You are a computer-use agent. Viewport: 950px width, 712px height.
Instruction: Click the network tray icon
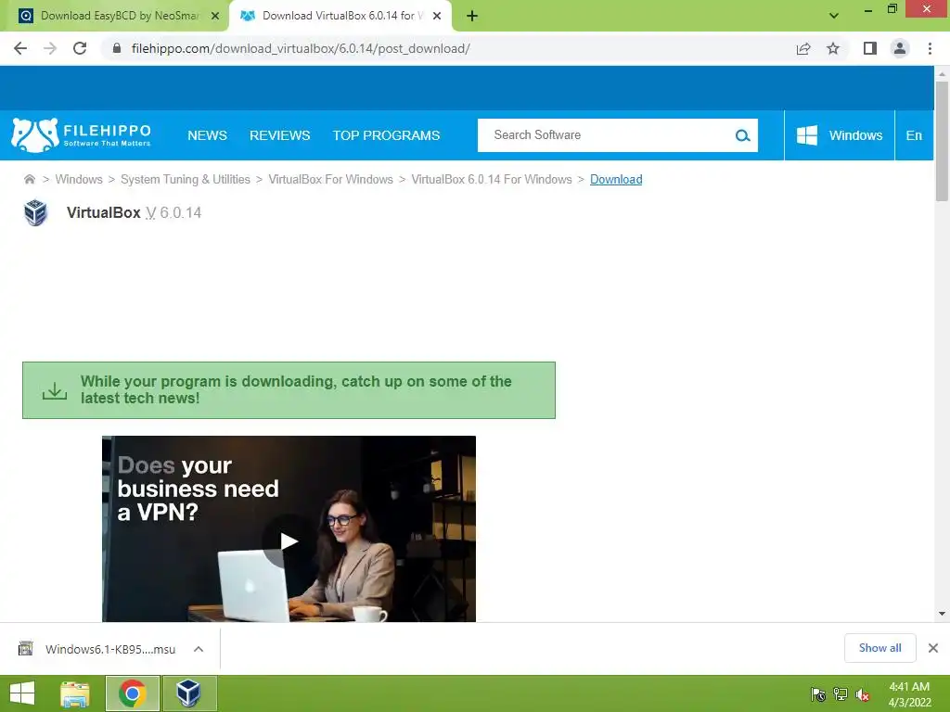pos(841,694)
